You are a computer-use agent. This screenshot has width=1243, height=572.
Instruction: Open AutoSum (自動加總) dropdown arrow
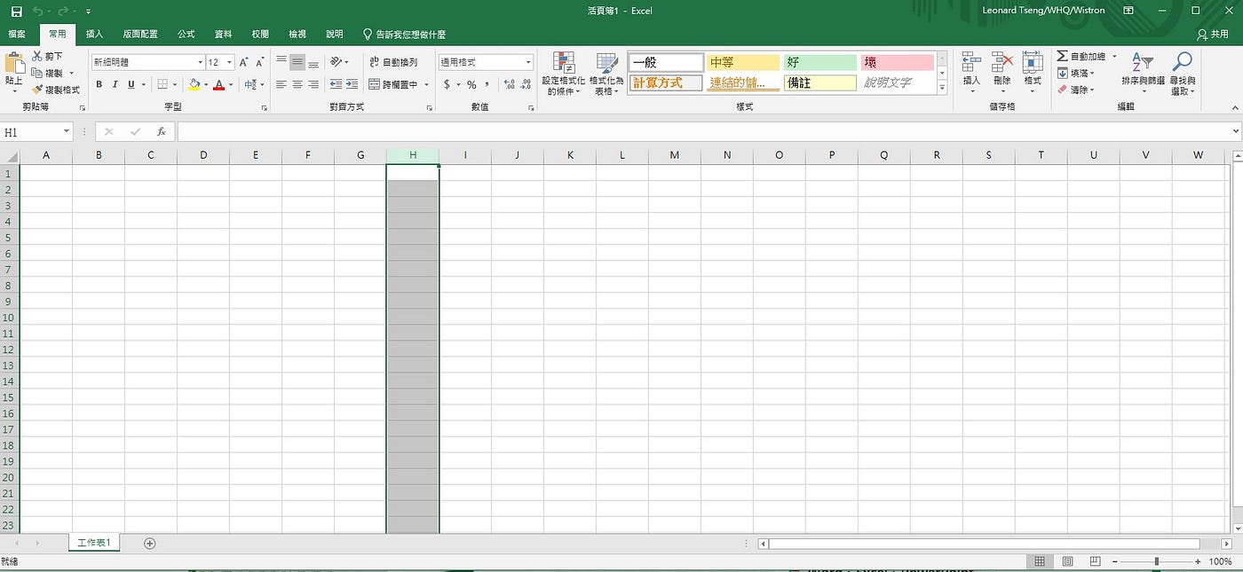coord(1114,56)
